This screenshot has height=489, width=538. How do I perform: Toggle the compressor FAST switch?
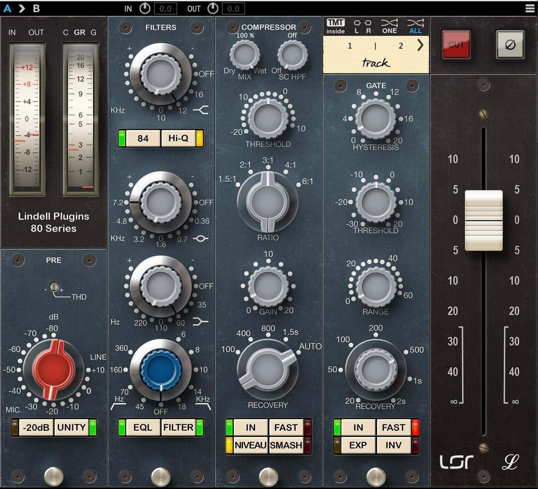coord(286,427)
